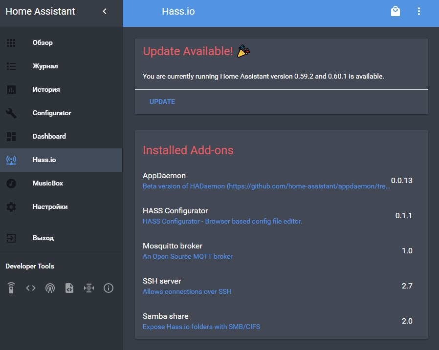The height and width of the screenshot is (350, 439).
Task: Click the Выход logout icon
Action: click(11, 238)
